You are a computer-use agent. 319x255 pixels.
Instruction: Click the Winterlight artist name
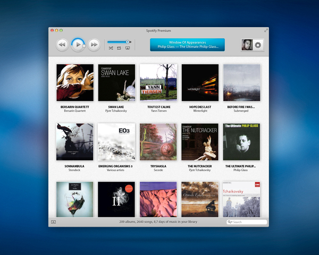point(200,111)
